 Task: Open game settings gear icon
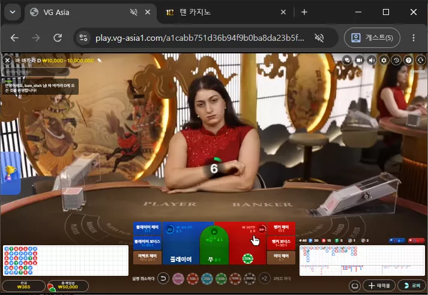pyautogui.click(x=384, y=60)
